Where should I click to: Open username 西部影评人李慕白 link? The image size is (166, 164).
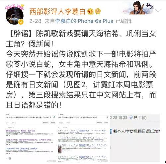pos(57,12)
